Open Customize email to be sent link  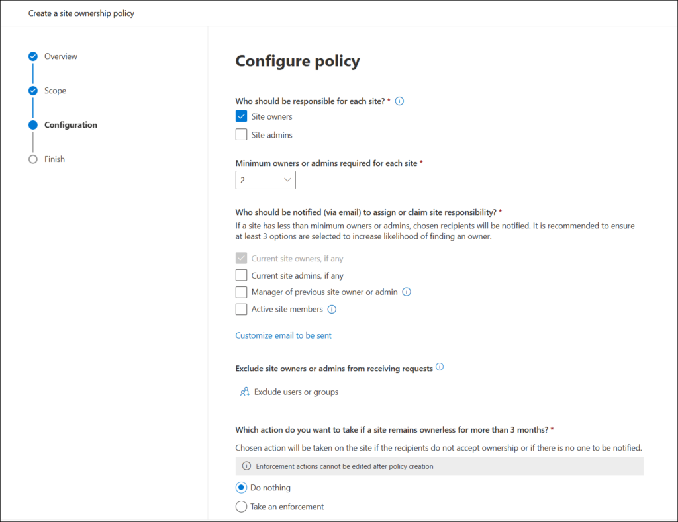[x=283, y=335]
